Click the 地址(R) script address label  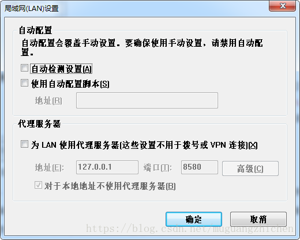pyautogui.click(x=48, y=101)
